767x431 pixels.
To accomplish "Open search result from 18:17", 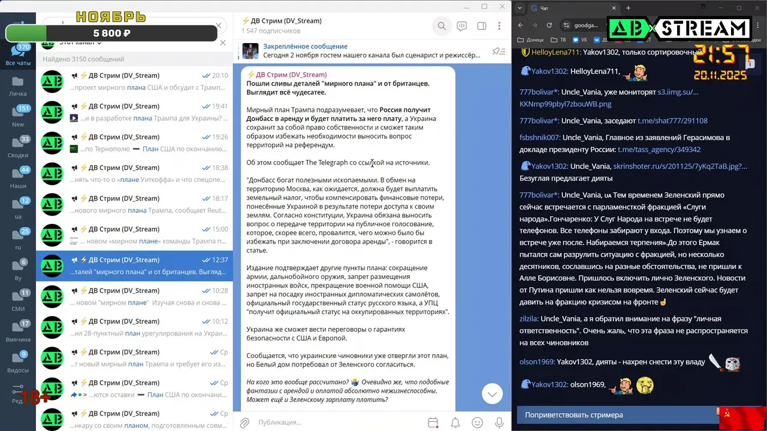I will [x=134, y=204].
